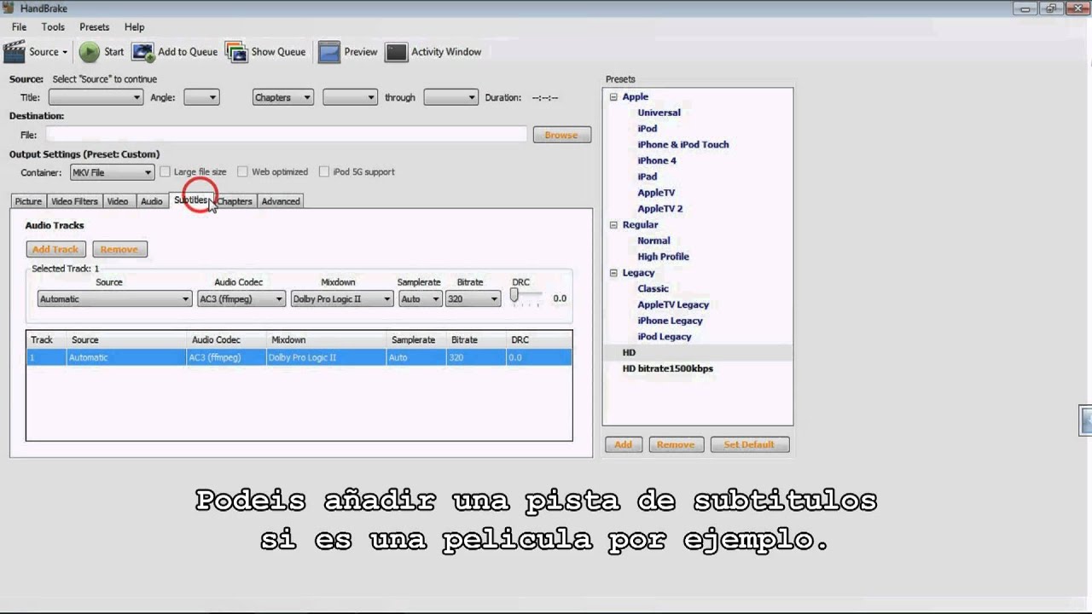Switch to the Video tab
Screen dimensions: 1092x614
coord(118,201)
